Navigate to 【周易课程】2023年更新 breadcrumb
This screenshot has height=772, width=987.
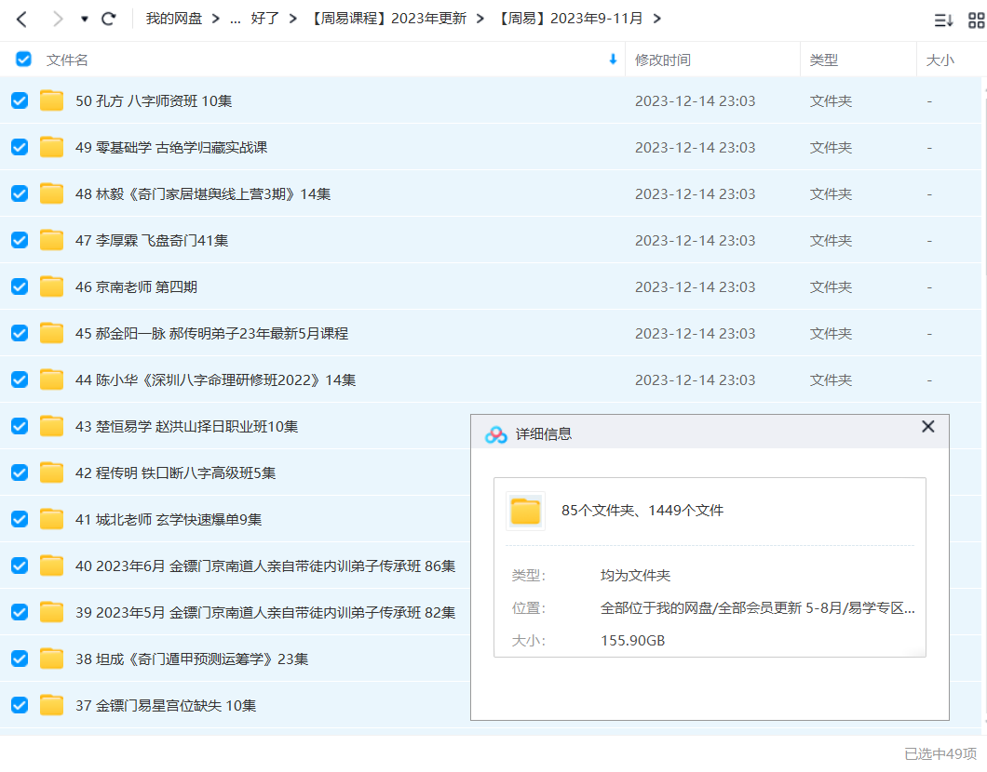tap(389, 19)
